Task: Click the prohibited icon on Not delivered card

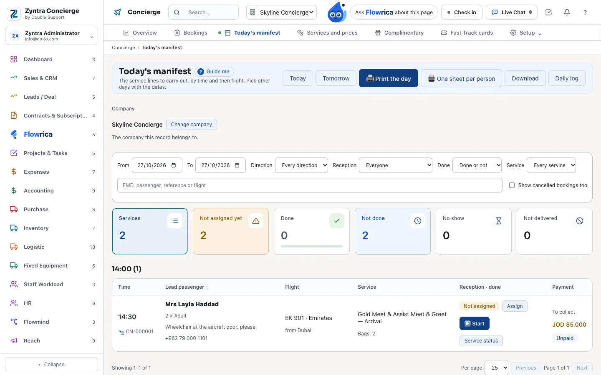Action: tap(580, 221)
